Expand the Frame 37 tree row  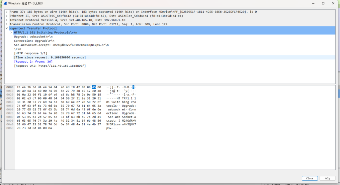click(7, 12)
